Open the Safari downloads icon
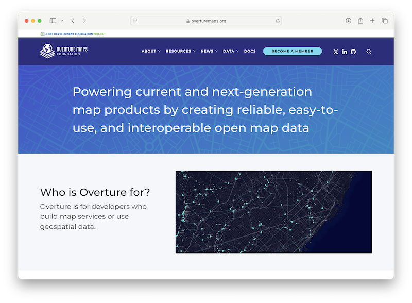The height and width of the screenshot is (303, 412). [348, 21]
